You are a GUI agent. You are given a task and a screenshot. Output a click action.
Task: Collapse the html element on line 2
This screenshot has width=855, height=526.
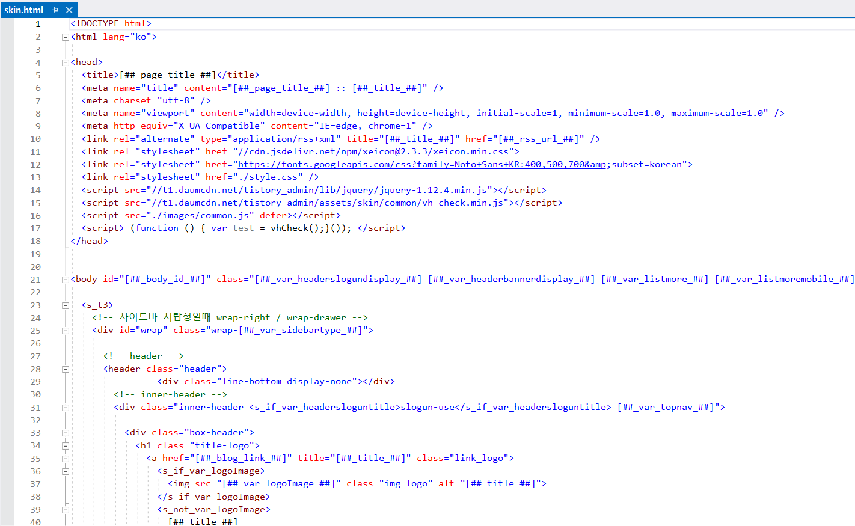(65, 37)
